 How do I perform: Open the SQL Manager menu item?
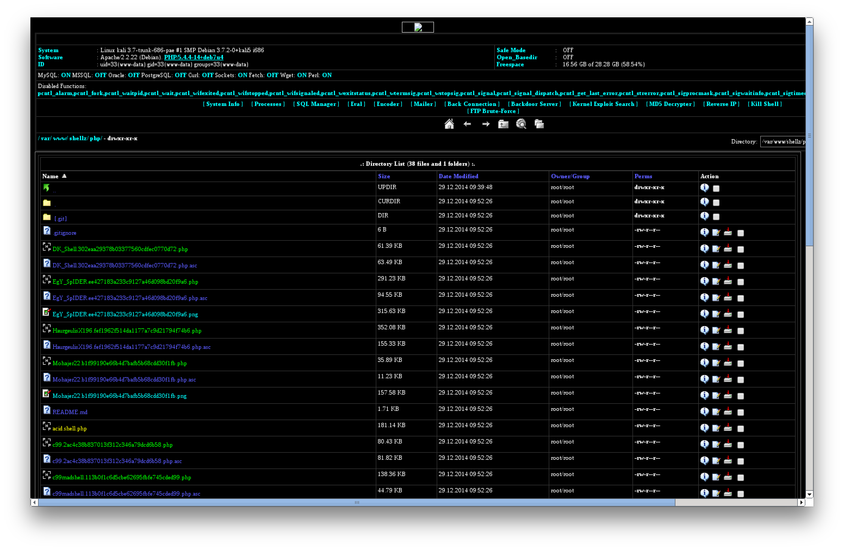316,104
